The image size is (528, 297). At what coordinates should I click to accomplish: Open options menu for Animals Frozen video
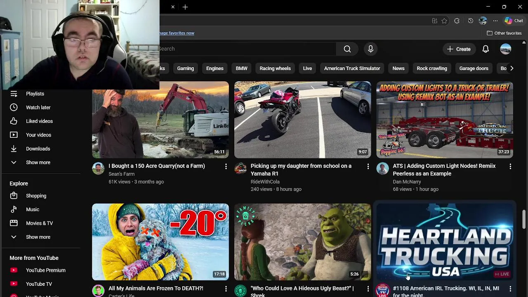coord(226,289)
